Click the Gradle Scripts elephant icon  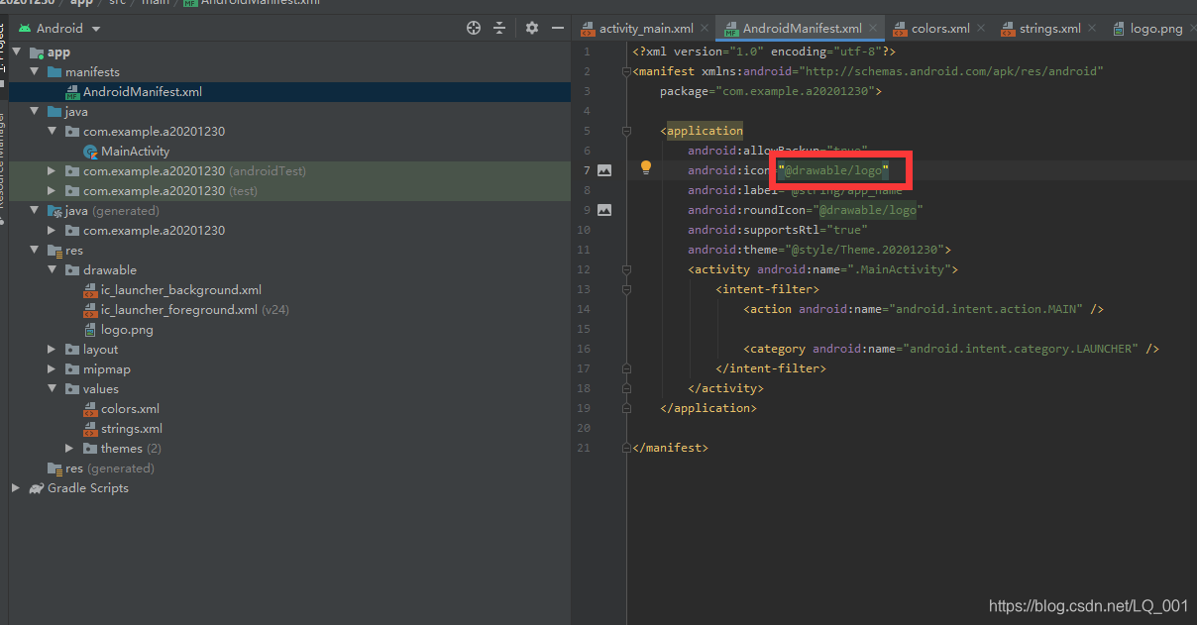coord(37,488)
